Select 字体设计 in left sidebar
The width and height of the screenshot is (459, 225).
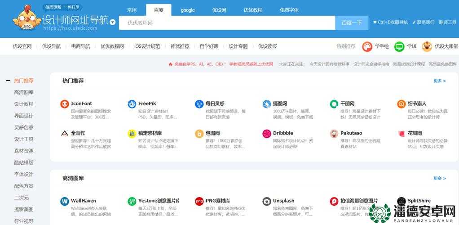[x=24, y=174]
